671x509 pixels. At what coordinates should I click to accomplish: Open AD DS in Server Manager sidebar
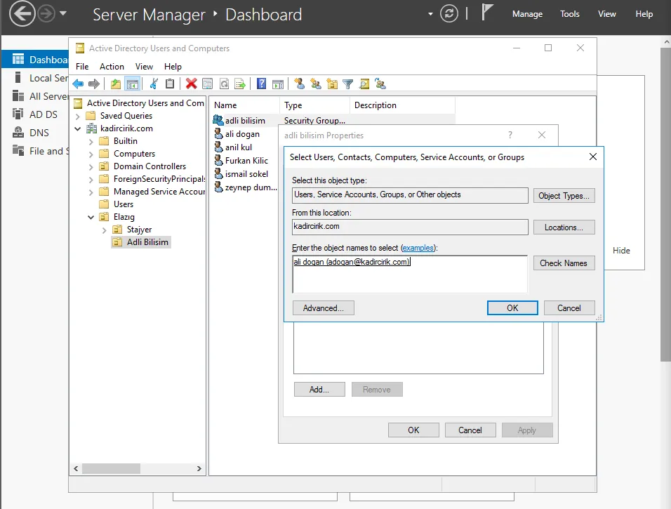point(35,114)
